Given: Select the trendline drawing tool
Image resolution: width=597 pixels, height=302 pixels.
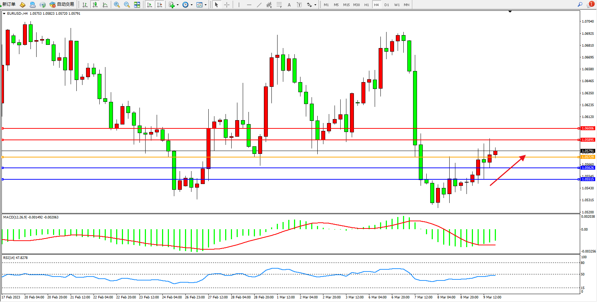Looking at the screenshot, I should point(259,5).
